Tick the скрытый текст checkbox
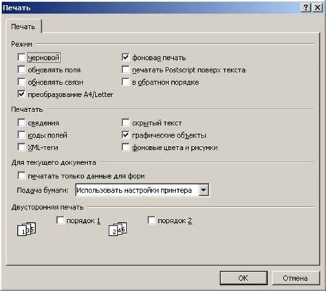This screenshot has width=326, height=291. point(126,122)
